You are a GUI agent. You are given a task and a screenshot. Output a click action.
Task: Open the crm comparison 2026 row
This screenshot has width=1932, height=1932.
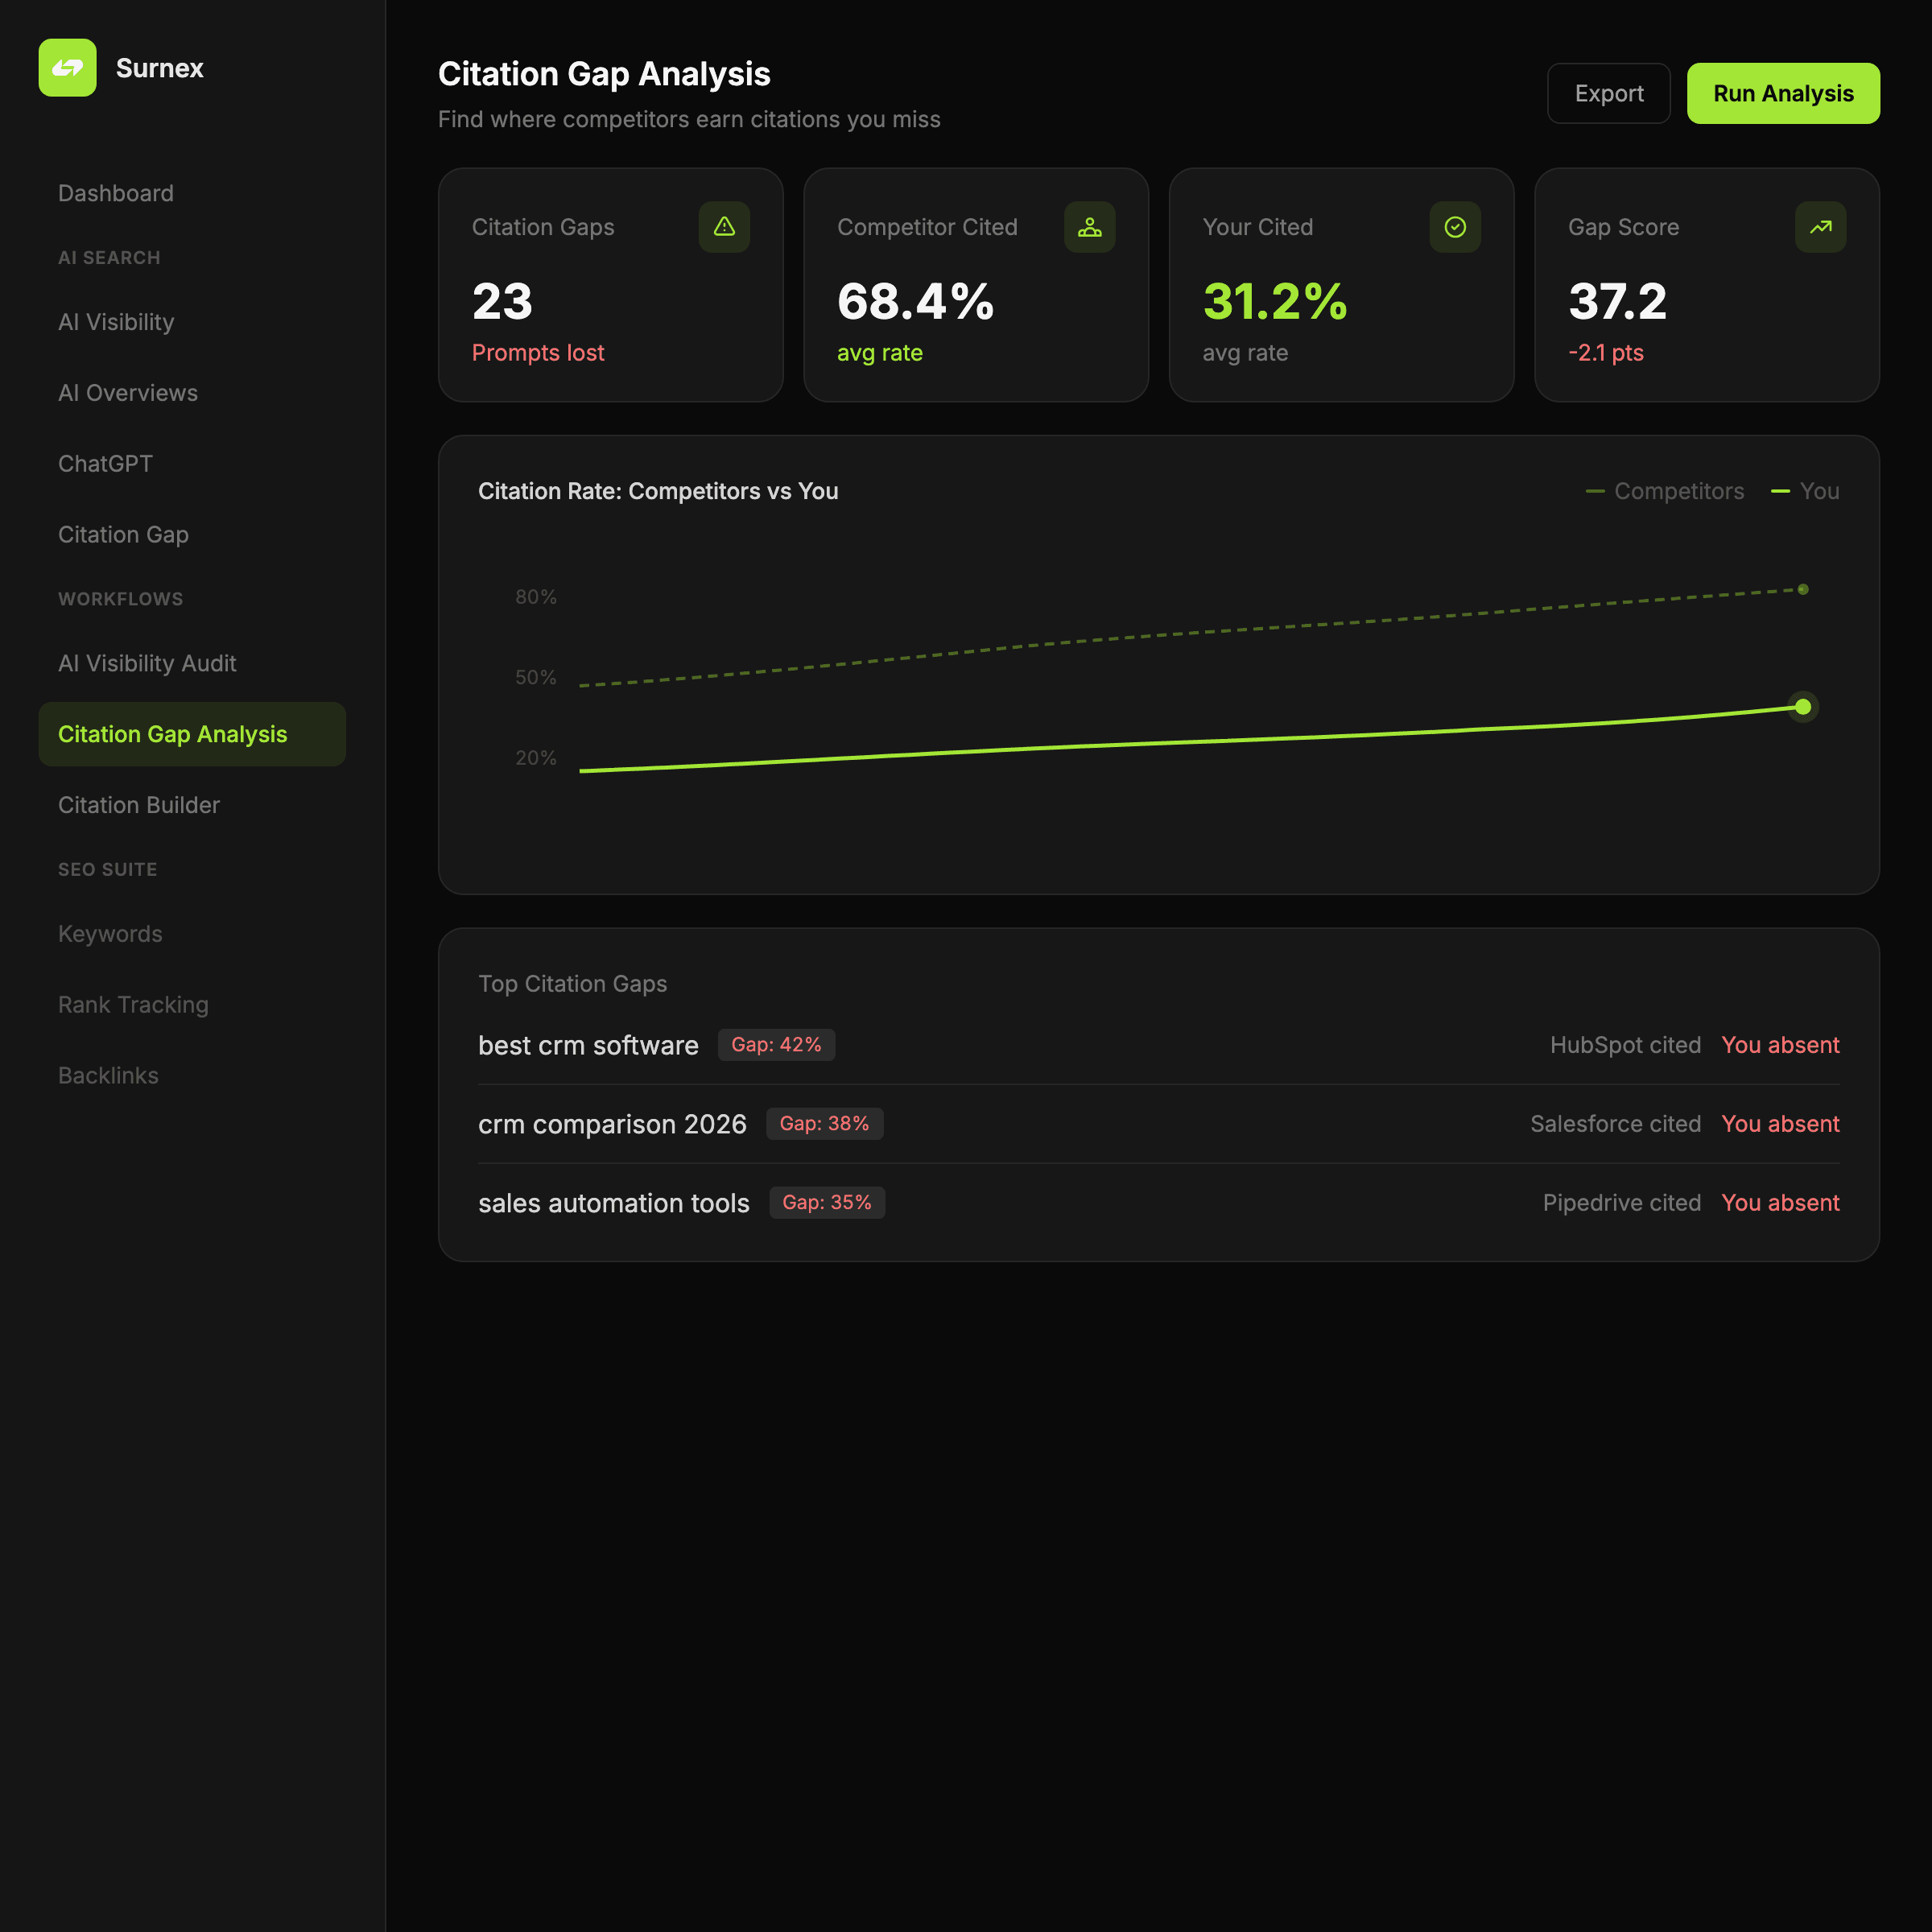pyautogui.click(x=612, y=1124)
